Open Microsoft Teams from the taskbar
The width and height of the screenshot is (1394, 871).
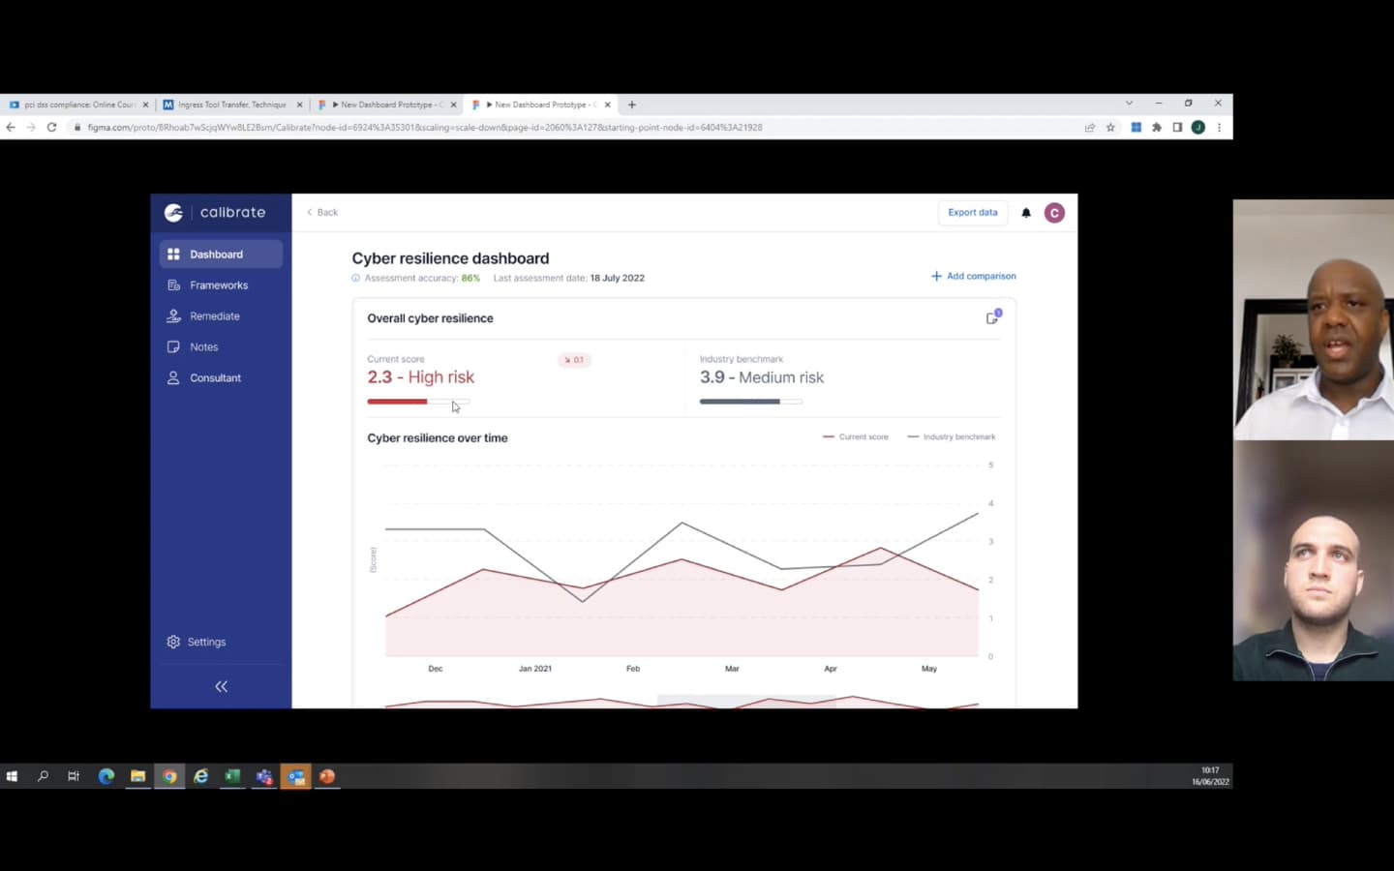coord(264,776)
